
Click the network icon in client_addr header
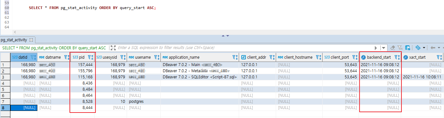tap(244, 57)
